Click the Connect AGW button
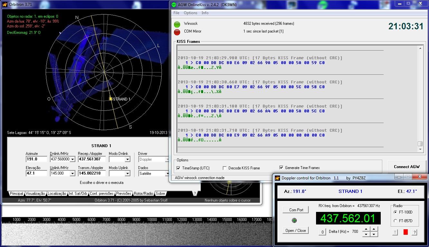The width and height of the screenshot is (429, 247). pos(407,167)
